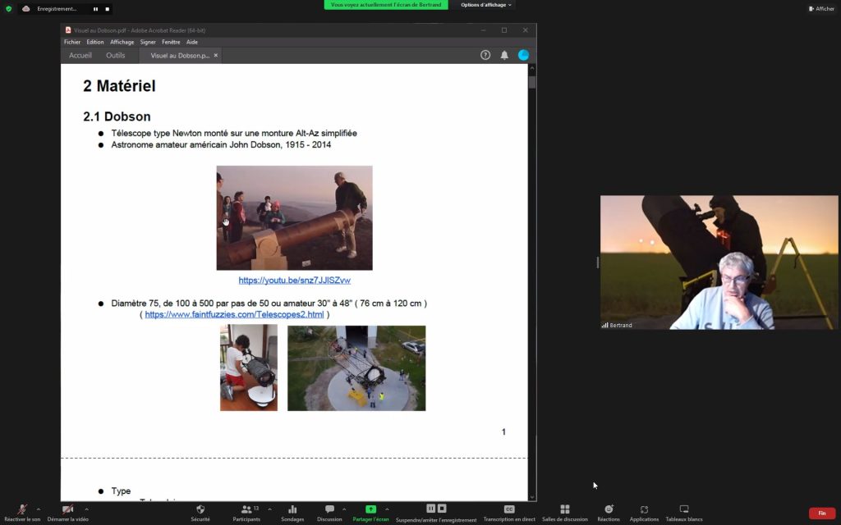
Task: Click the 'Diamètre 75, de 100 à 500' line
Action: 269,304
